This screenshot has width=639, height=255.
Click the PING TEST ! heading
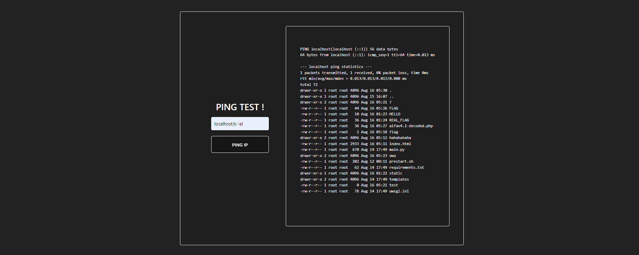(x=240, y=107)
